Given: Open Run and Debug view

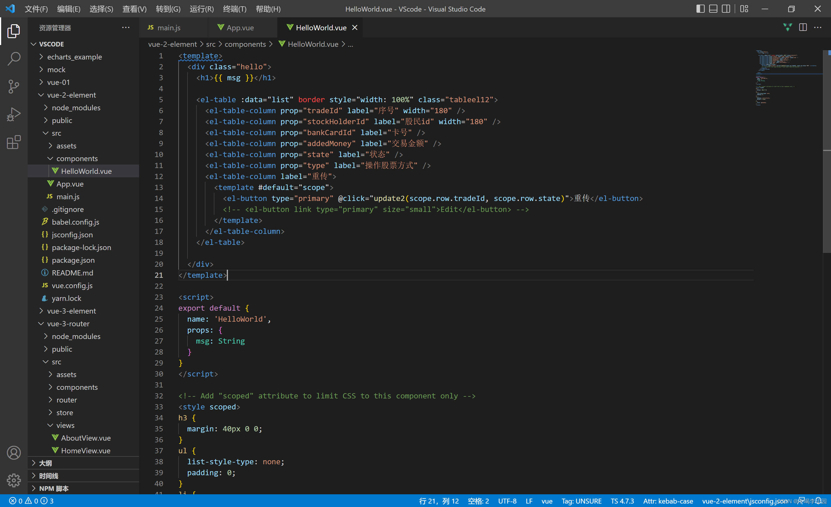Looking at the screenshot, I should point(14,114).
